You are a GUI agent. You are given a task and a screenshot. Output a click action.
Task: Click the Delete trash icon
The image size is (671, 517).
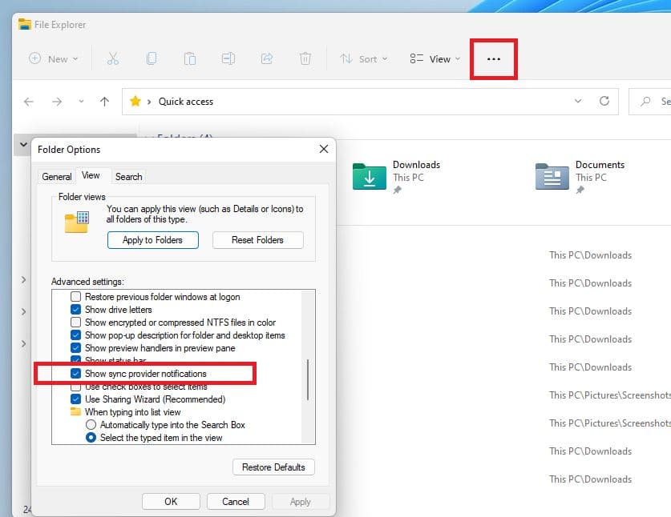coord(305,58)
